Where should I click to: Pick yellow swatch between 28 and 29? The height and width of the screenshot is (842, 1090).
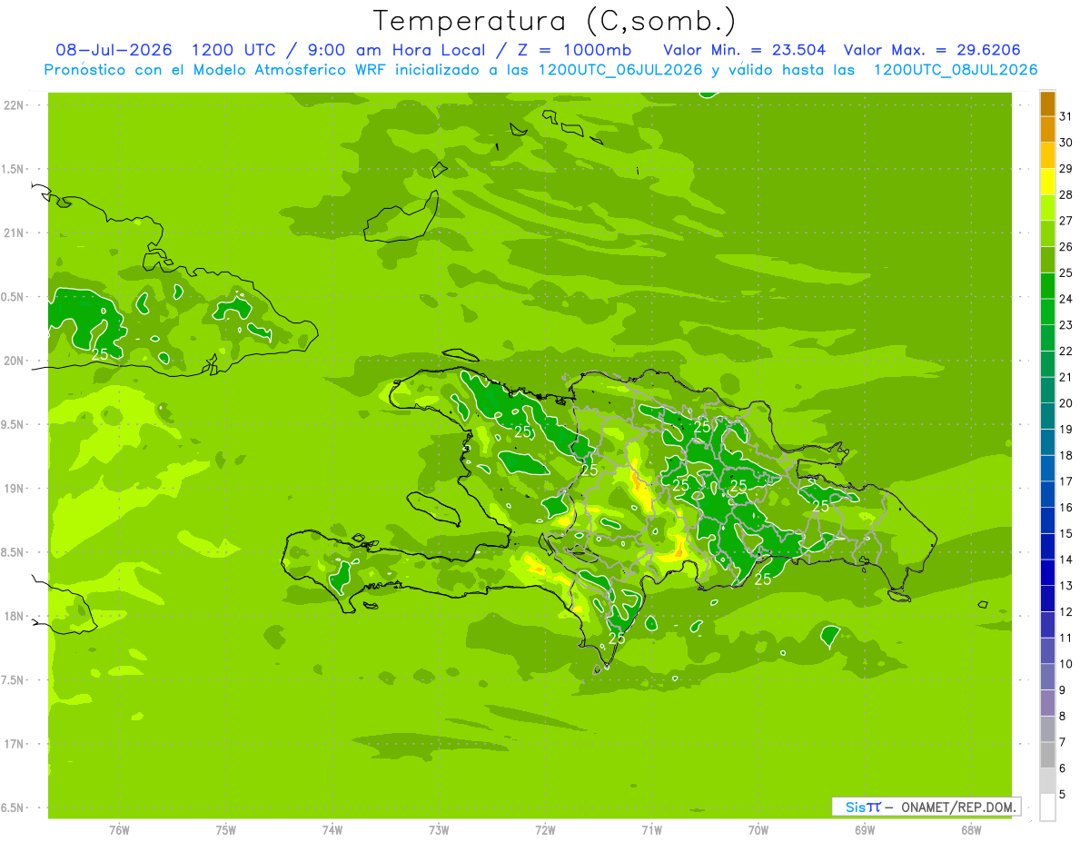coord(1047,182)
